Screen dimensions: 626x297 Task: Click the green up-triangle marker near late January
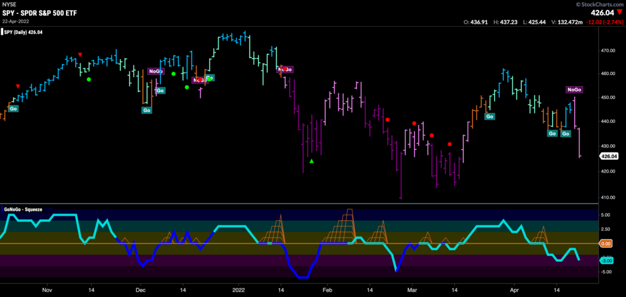click(x=312, y=161)
